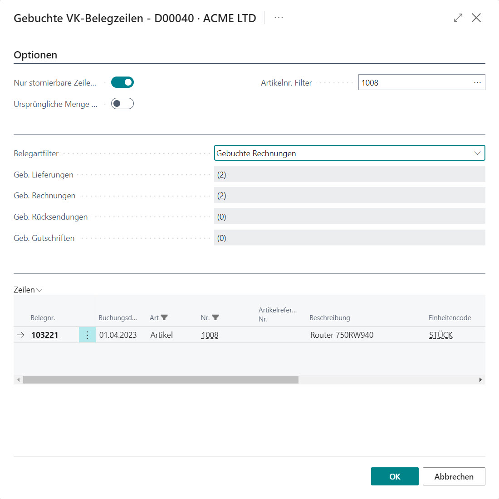Screen dimensions: 499x499
Task: Click filter icon on Art column header
Action: 164,318
